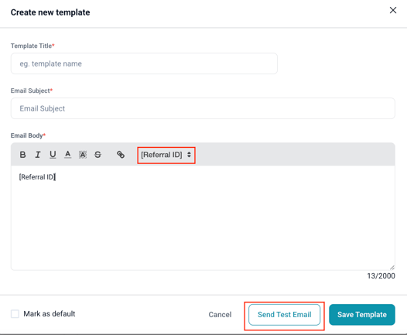
Task: Select the text highlight color tool
Action: coord(83,155)
